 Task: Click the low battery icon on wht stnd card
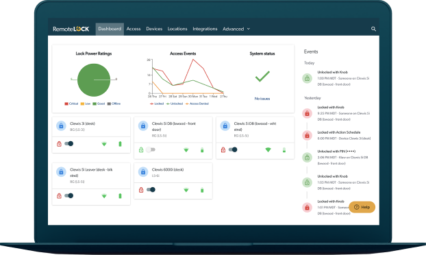tap(284, 150)
